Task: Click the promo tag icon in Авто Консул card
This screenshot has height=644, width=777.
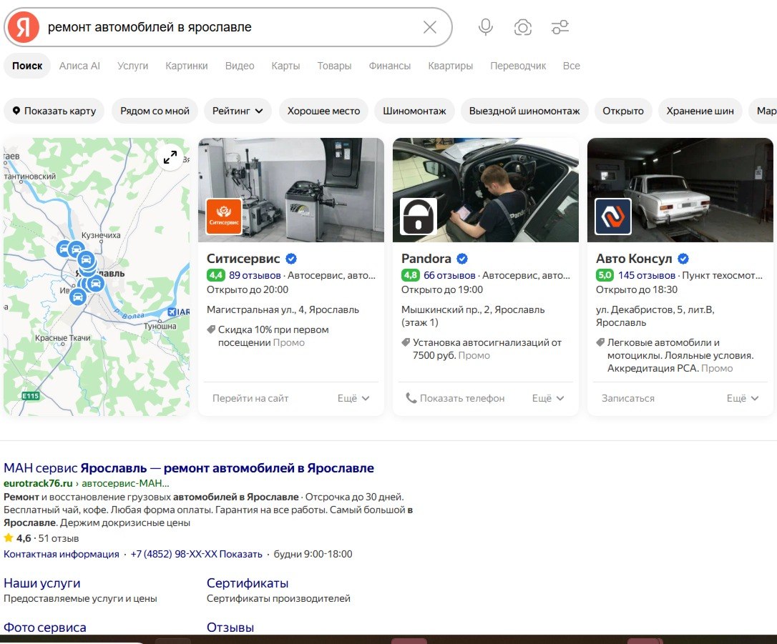Action: tap(600, 342)
